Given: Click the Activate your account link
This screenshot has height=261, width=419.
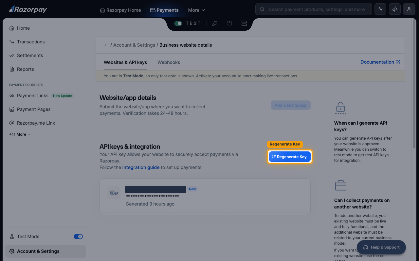Looking at the screenshot, I should pyautogui.click(x=216, y=76).
